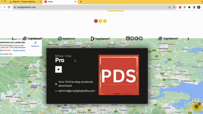Click the LOGO brand image
Viewport: 203px width, 114px height.
[134, 38]
